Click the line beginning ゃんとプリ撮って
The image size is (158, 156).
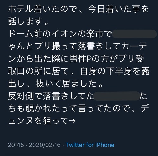tap(78, 46)
